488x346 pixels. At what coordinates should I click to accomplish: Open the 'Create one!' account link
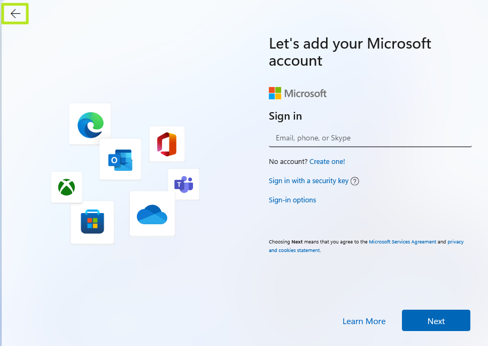tap(327, 161)
